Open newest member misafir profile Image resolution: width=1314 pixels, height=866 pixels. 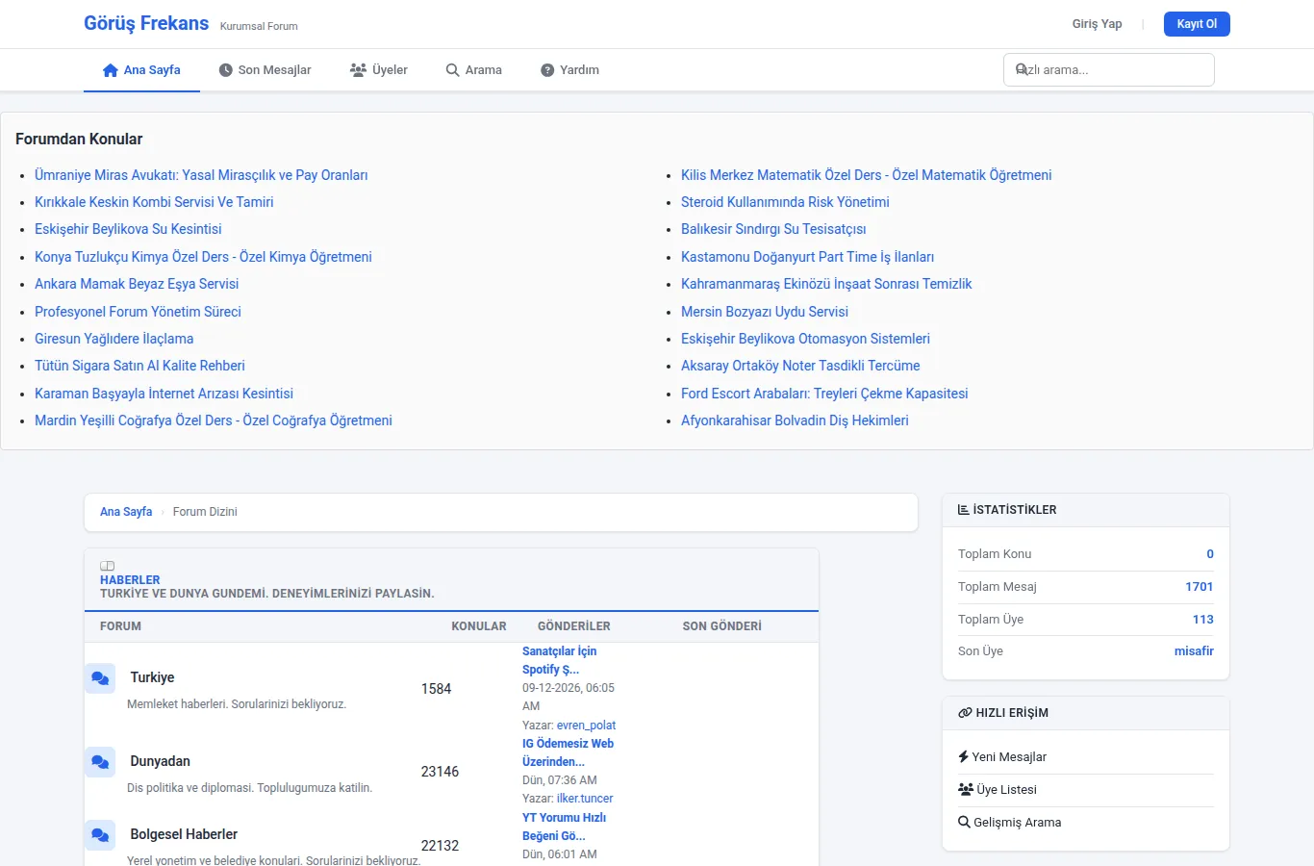pos(1194,651)
